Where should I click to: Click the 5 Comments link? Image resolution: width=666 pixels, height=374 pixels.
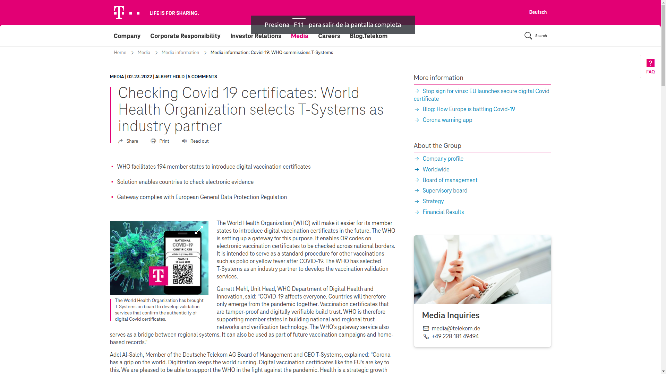point(202,77)
